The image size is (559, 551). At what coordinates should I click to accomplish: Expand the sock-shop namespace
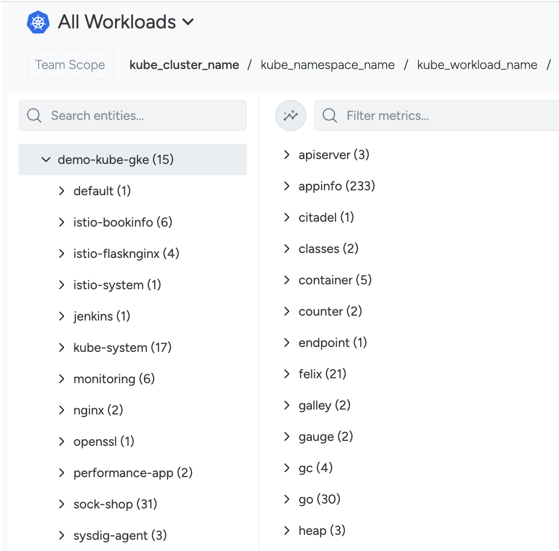pyautogui.click(x=62, y=504)
